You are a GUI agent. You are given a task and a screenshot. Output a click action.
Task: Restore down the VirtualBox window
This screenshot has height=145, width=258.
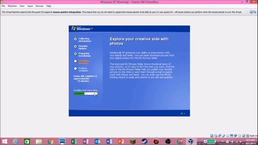click(247, 2)
